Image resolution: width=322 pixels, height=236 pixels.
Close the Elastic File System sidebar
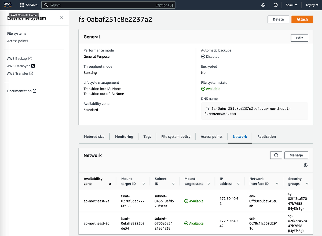61,18
